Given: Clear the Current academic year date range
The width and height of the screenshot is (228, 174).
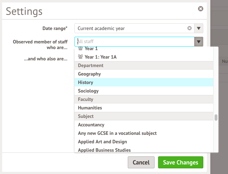Looking at the screenshot, I should coord(190,28).
